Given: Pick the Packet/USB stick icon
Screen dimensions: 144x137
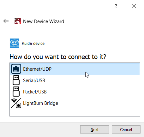Looking at the screenshot, I should (x=16, y=92).
